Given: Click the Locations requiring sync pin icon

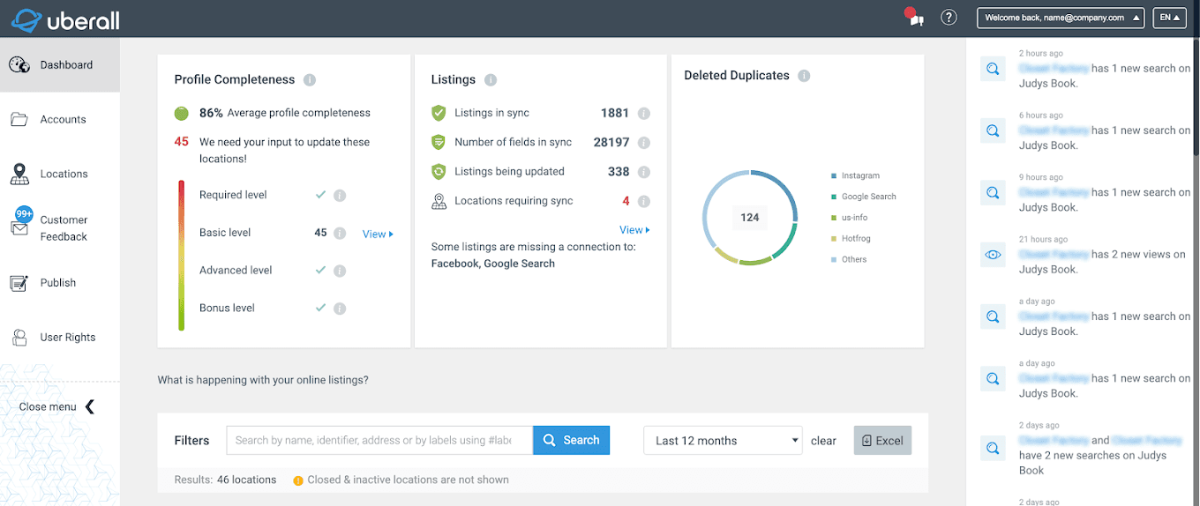Looking at the screenshot, I should coord(439,201).
